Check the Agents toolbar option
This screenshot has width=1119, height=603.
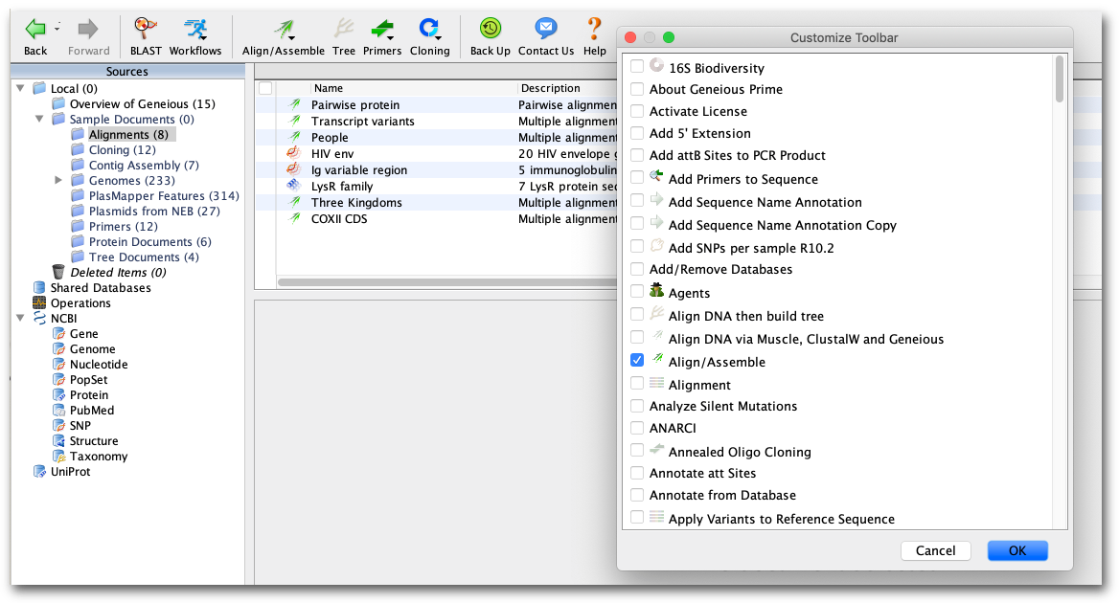(637, 291)
